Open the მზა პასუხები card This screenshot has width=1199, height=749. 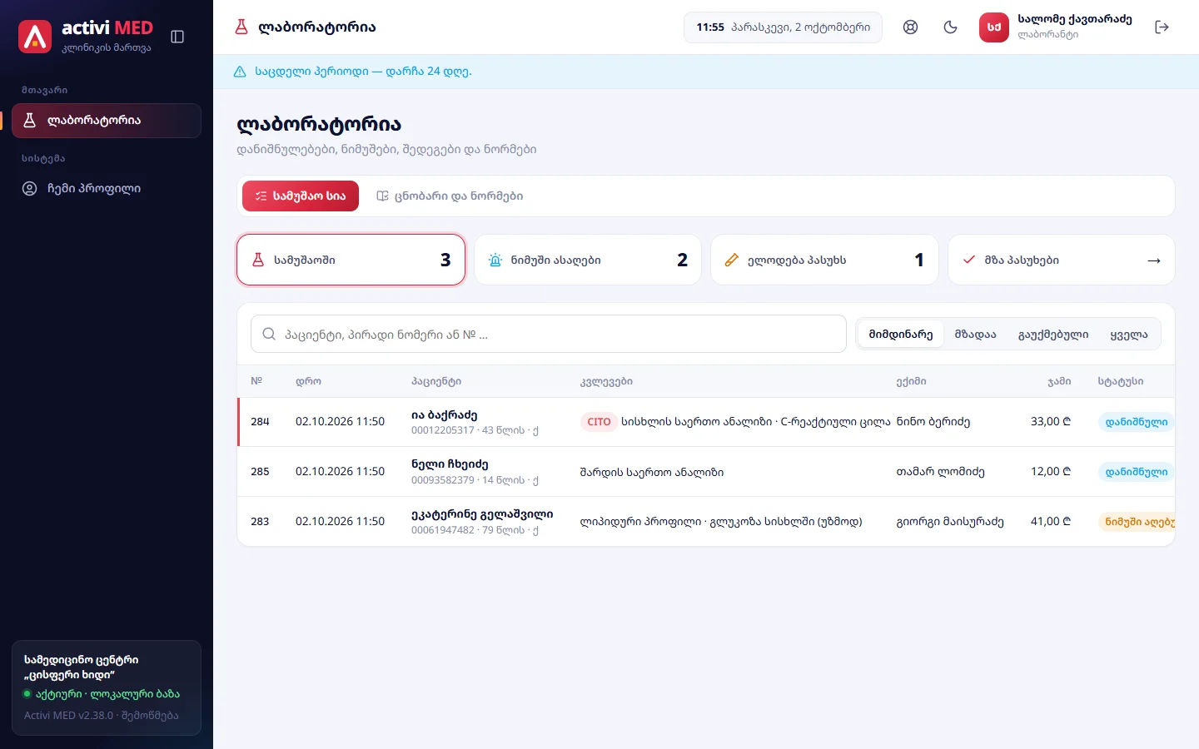[x=1062, y=260]
